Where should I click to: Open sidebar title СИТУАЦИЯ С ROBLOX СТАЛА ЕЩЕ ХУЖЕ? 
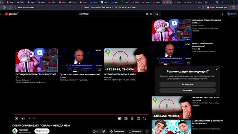pos(207,22)
